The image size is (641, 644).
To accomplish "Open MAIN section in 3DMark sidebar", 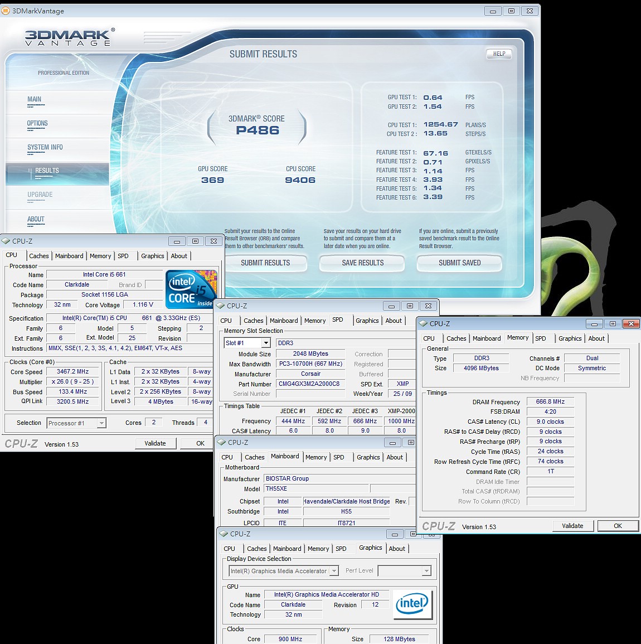I will (35, 99).
